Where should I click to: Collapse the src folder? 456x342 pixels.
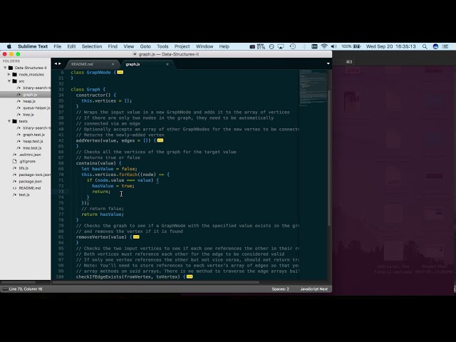click(x=9, y=81)
